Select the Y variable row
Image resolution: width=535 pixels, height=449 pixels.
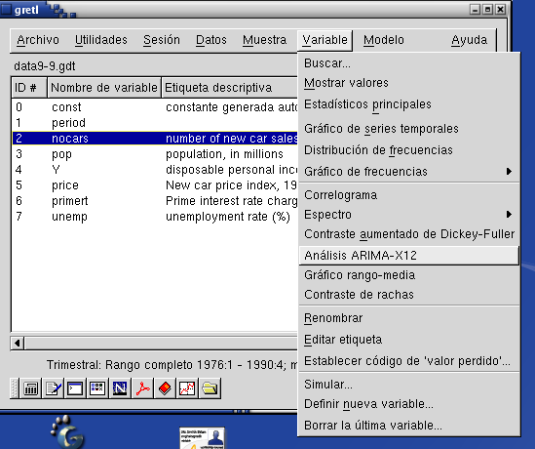tap(155, 170)
